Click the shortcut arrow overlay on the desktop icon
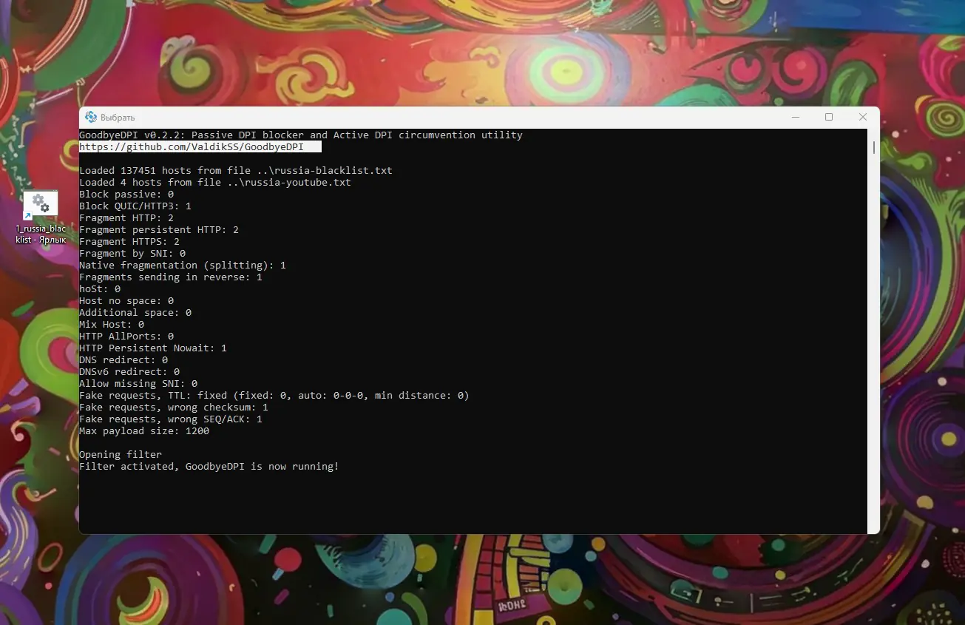Viewport: 965px width, 625px height. click(29, 215)
